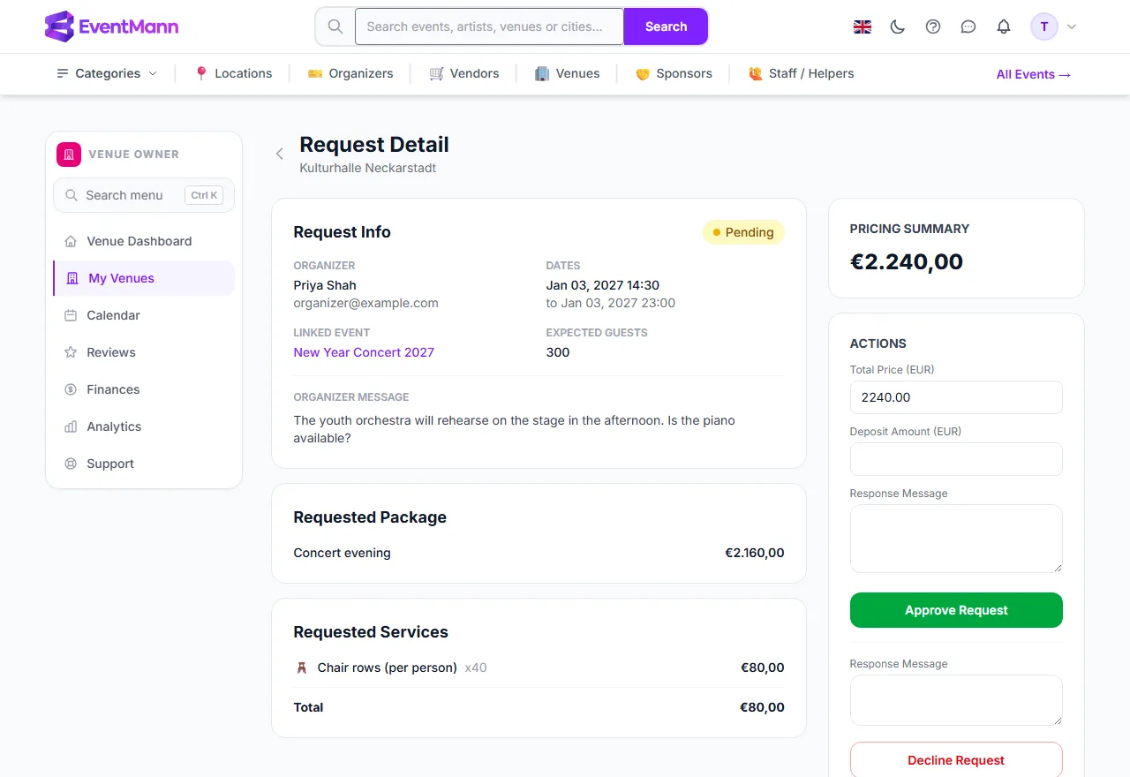The width and height of the screenshot is (1130, 777).
Task: Open Vendors menu item
Action: pyautogui.click(x=464, y=73)
